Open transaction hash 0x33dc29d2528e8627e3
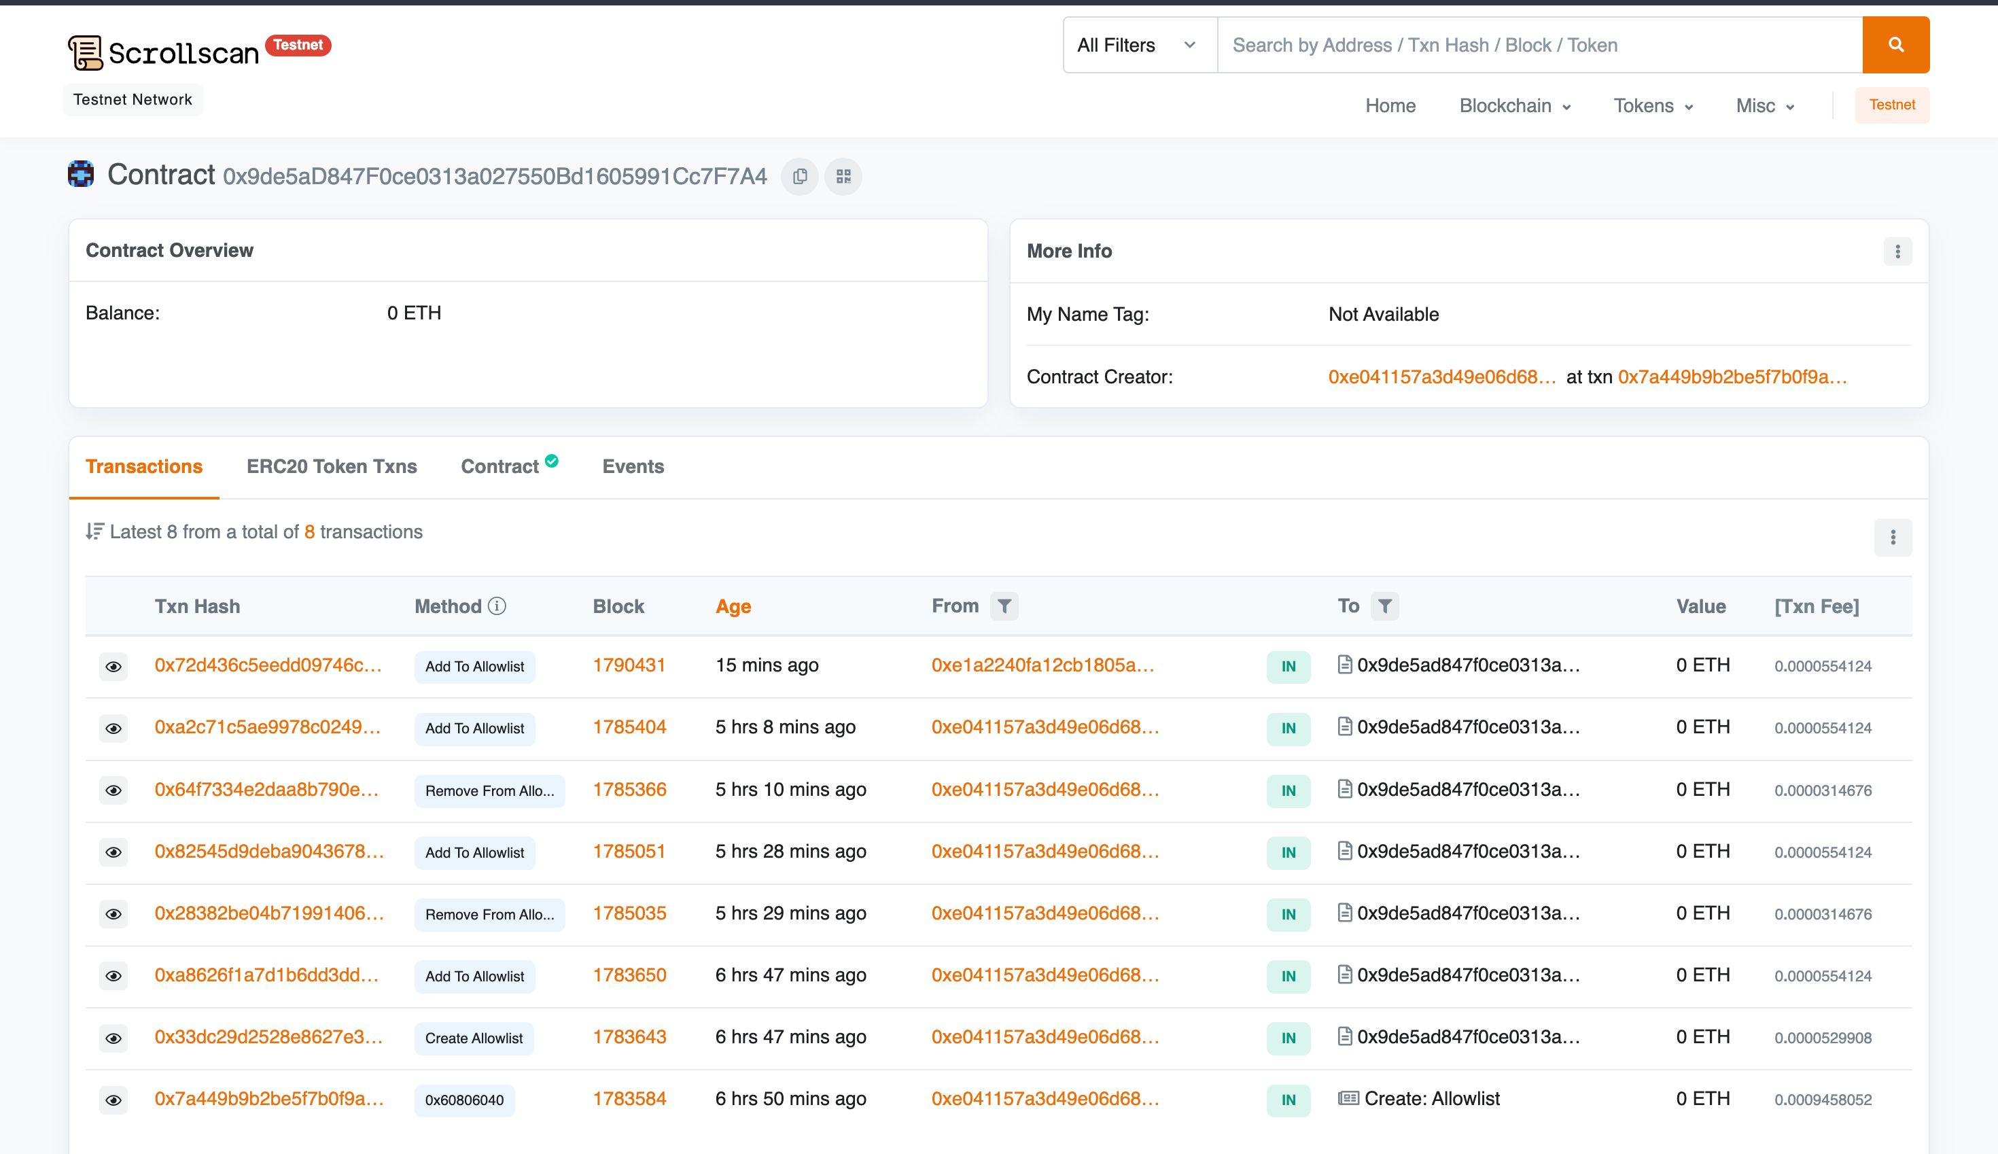The width and height of the screenshot is (1998, 1154). coord(268,1036)
